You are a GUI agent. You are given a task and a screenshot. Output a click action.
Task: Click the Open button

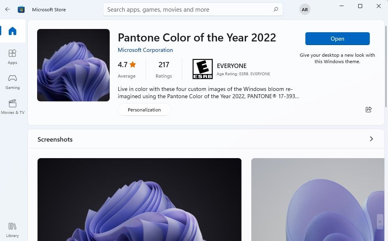(337, 39)
